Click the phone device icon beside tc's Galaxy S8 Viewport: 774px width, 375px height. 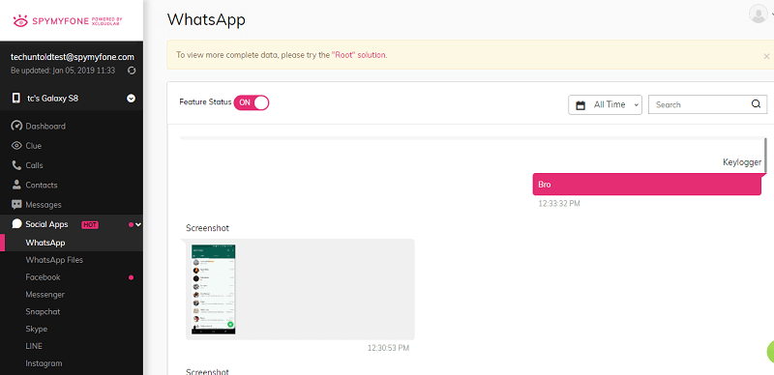(x=16, y=98)
